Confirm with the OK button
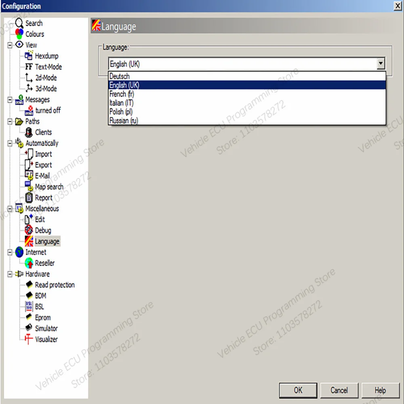 pos(298,390)
